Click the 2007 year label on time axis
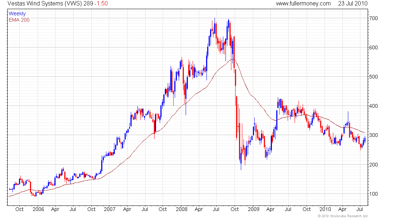Viewport: 402px width, 219px height. point(110,209)
